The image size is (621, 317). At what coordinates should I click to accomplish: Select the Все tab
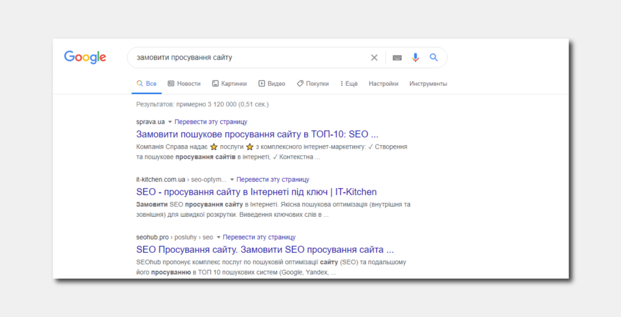(x=146, y=84)
